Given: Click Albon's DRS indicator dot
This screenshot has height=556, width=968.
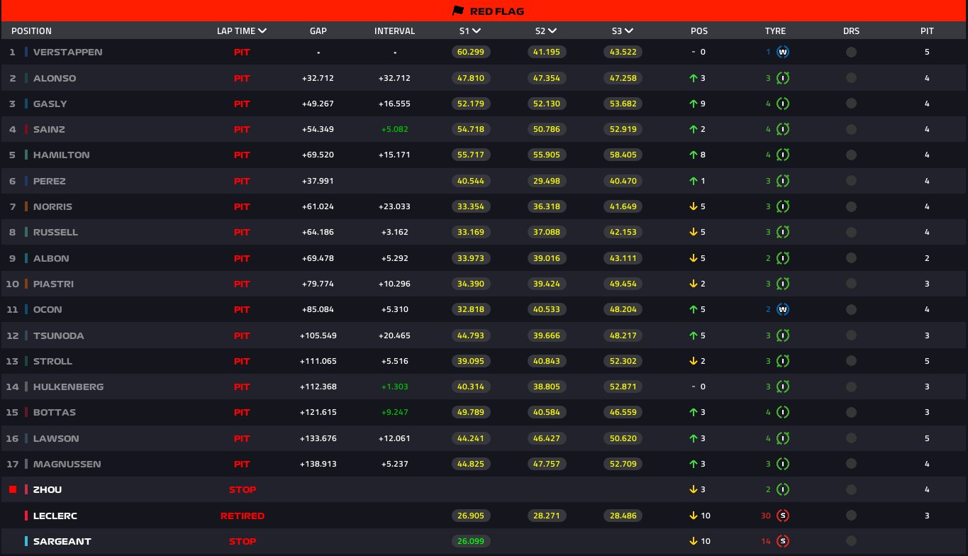Looking at the screenshot, I should 851,258.
